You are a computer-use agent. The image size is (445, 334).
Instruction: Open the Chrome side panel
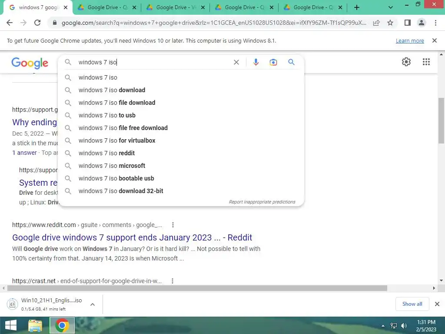(x=408, y=23)
